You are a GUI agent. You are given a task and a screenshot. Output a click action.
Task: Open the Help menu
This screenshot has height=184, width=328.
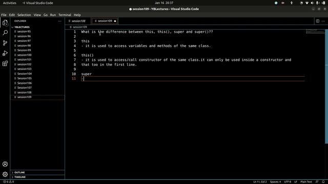77,15
